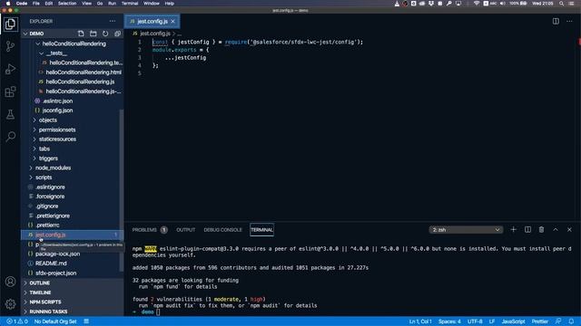Open the Selection menu
Screen dimensions: 581x326
click(67, 4)
